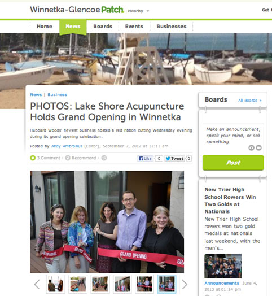Click the Facebook Like button
272x296 pixels.
pyautogui.click(x=146, y=159)
